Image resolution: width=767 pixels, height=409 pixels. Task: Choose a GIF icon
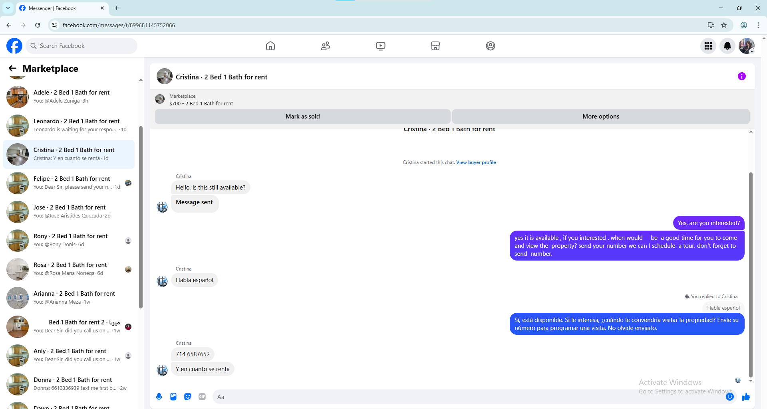pos(202,397)
